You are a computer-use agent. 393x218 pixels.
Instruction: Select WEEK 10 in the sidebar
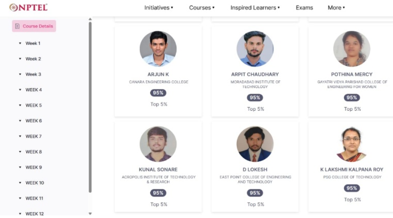[x=34, y=183]
